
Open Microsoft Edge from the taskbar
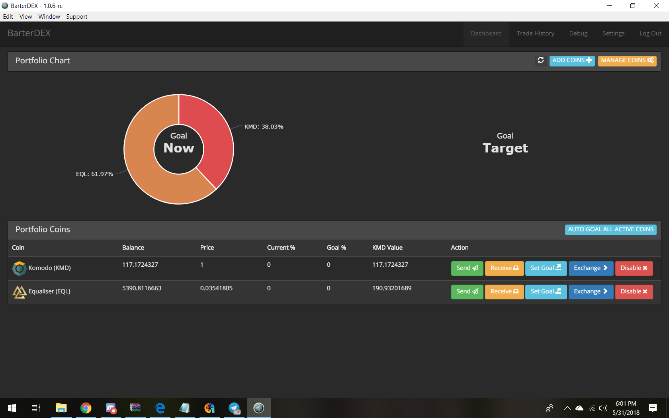(x=160, y=408)
